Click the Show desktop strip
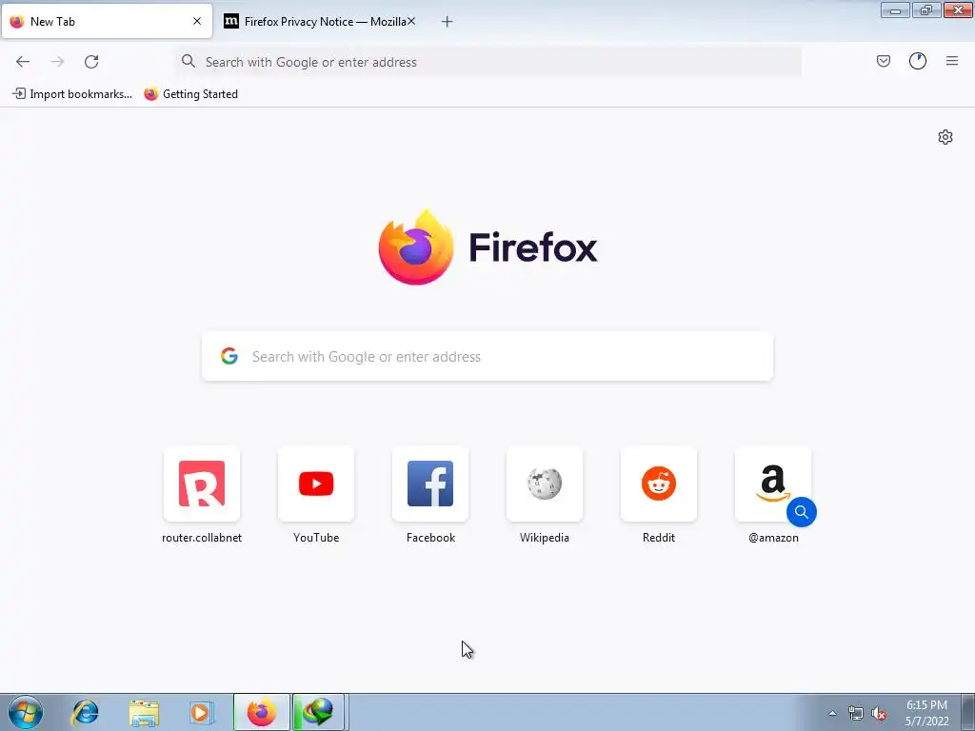Image resolution: width=975 pixels, height=731 pixels. [x=967, y=712]
